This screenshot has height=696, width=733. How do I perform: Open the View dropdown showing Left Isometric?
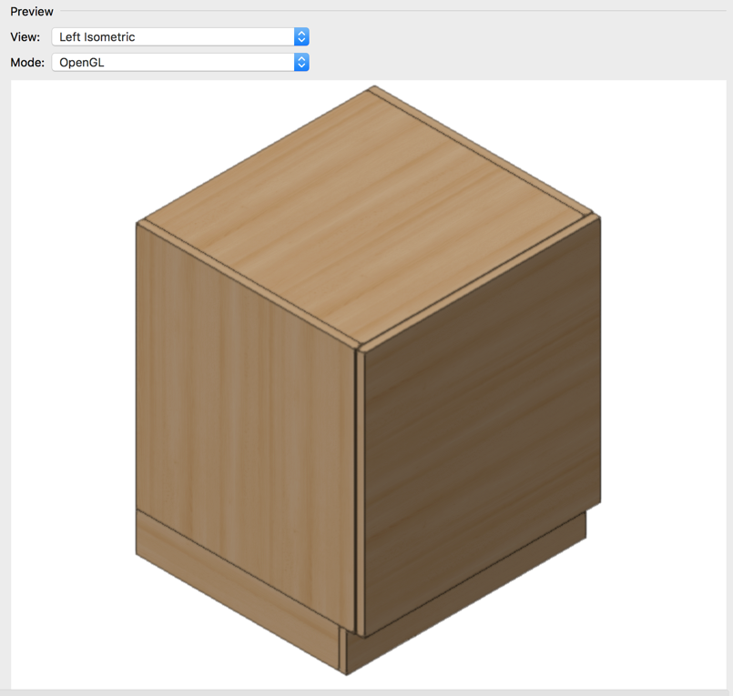[x=180, y=37]
